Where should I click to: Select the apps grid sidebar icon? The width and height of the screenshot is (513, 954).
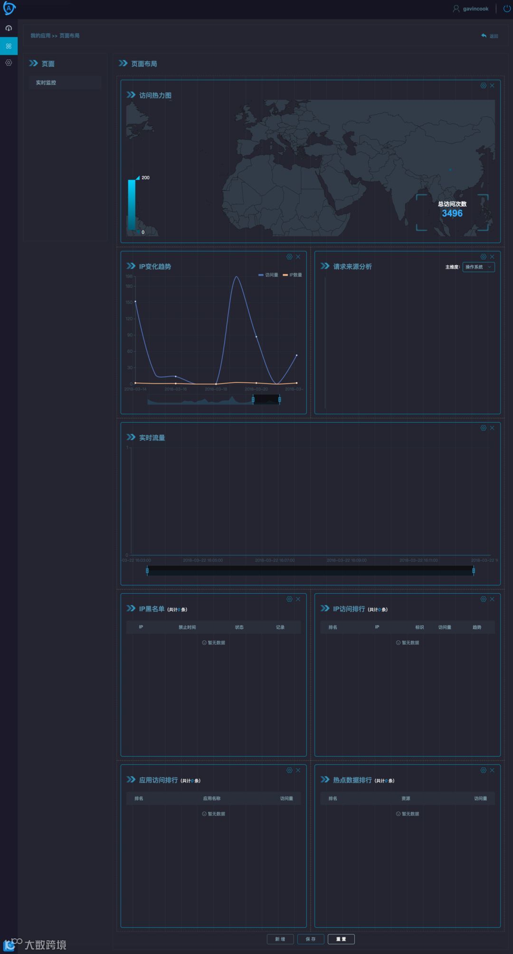click(9, 46)
